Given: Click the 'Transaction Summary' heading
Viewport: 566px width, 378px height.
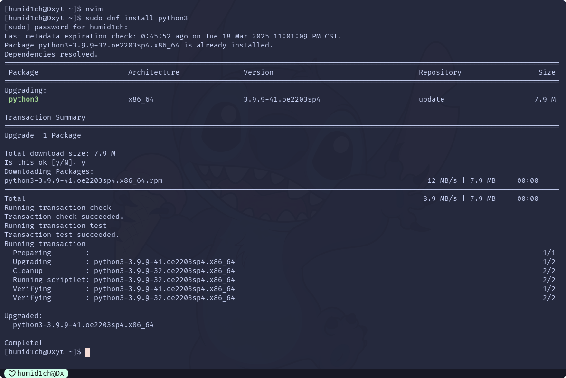Looking at the screenshot, I should [45, 117].
